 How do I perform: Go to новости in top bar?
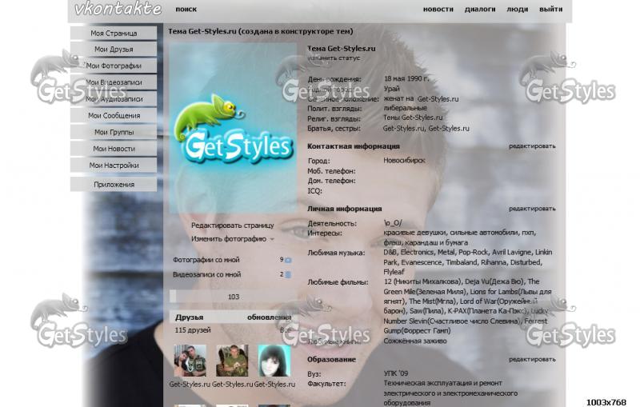click(x=438, y=9)
